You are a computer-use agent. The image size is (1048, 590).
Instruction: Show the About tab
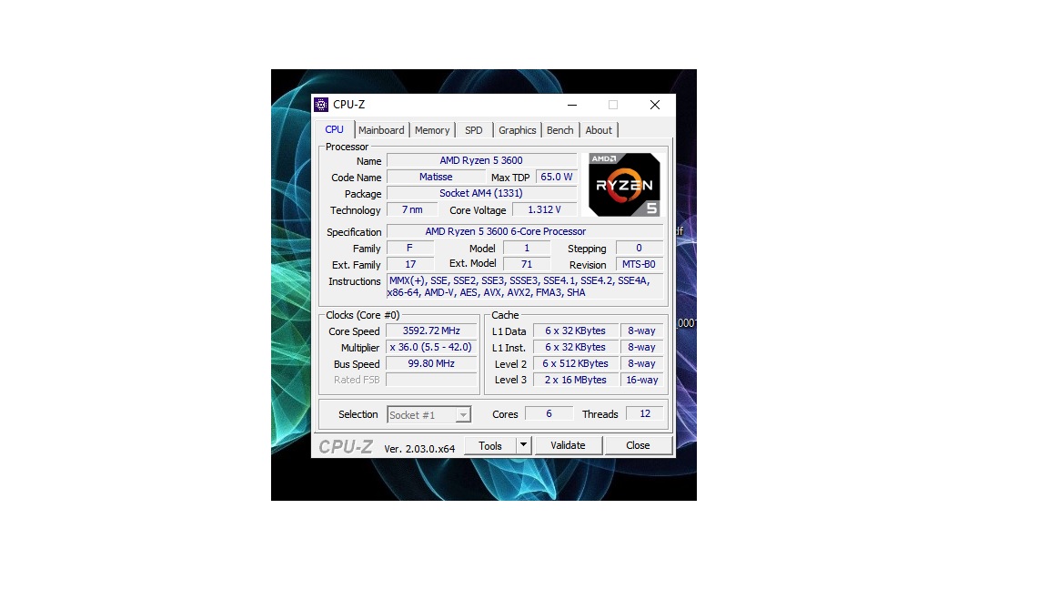599,130
